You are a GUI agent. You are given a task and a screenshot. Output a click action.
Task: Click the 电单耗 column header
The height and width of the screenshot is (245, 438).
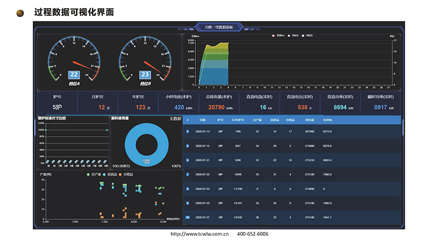327,120
